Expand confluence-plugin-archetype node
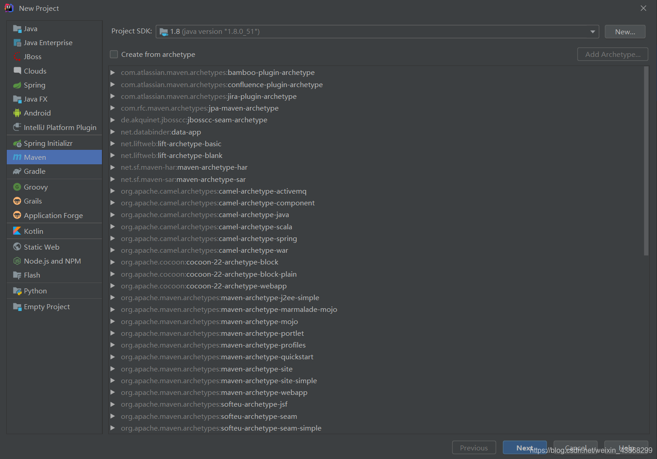Viewport: 657px width, 459px height. [113, 84]
